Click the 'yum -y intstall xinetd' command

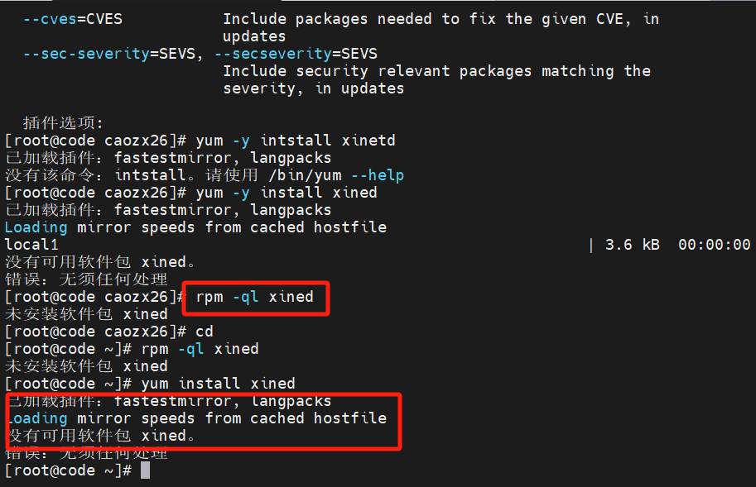[x=296, y=141]
